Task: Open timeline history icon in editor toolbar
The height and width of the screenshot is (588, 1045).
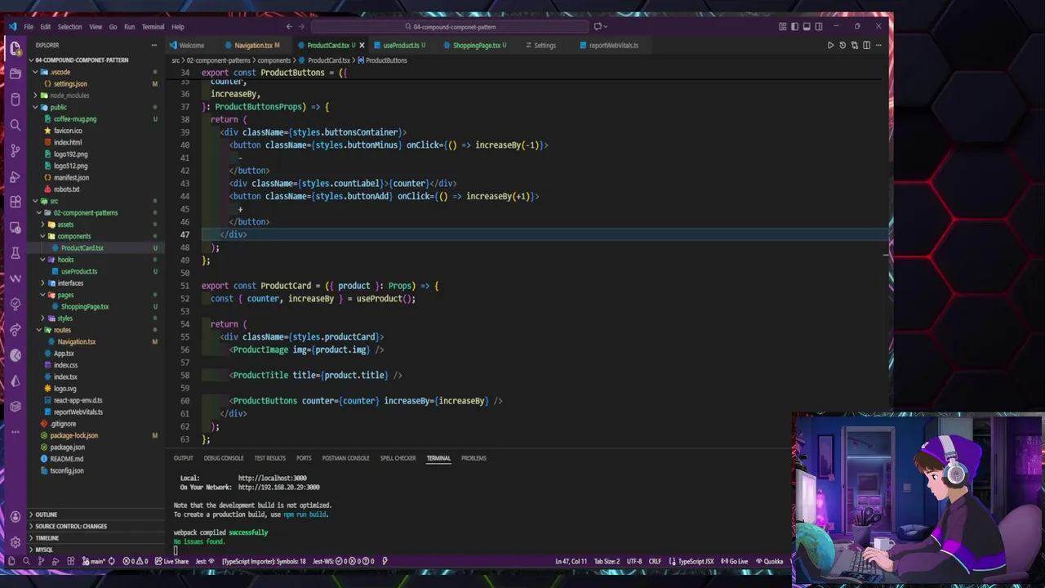Action: 843,46
